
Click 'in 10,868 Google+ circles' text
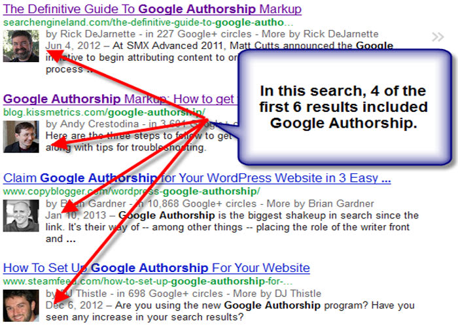196,203
